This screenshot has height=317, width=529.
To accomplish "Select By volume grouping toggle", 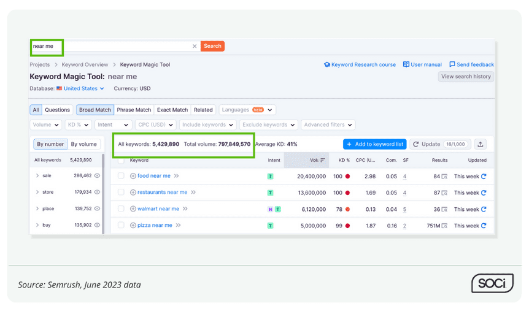I will coord(83,144).
